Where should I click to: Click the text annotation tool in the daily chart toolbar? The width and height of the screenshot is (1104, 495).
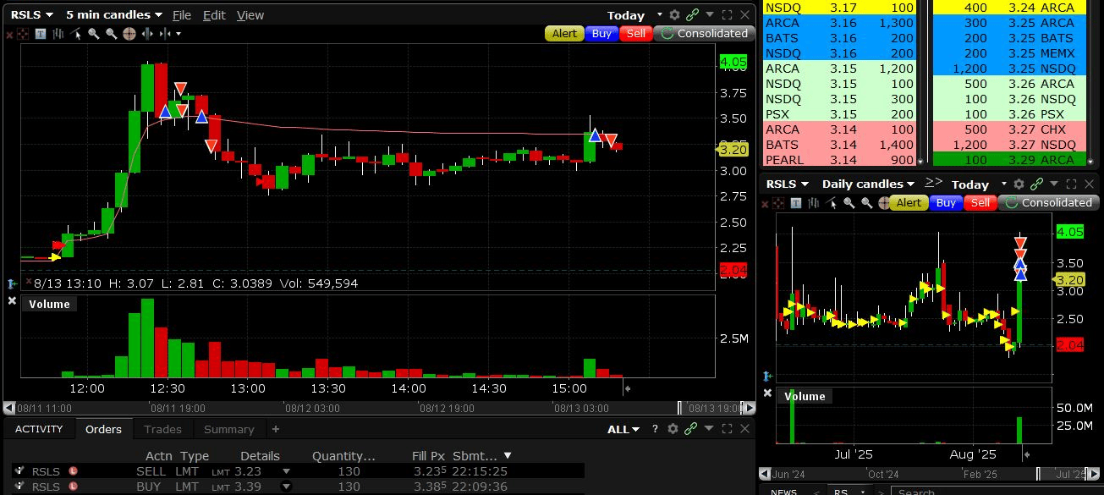point(796,203)
